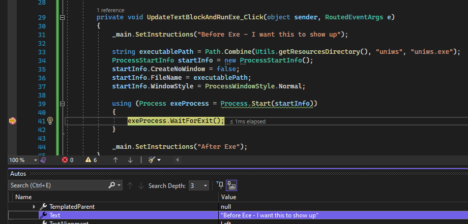The image size is (468, 224).
Task: Toggle the pinned items filter icon
Action: 220,185
